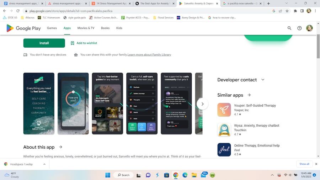
Task: Show hidden system tray icons
Action: pyautogui.click(x=272, y=175)
